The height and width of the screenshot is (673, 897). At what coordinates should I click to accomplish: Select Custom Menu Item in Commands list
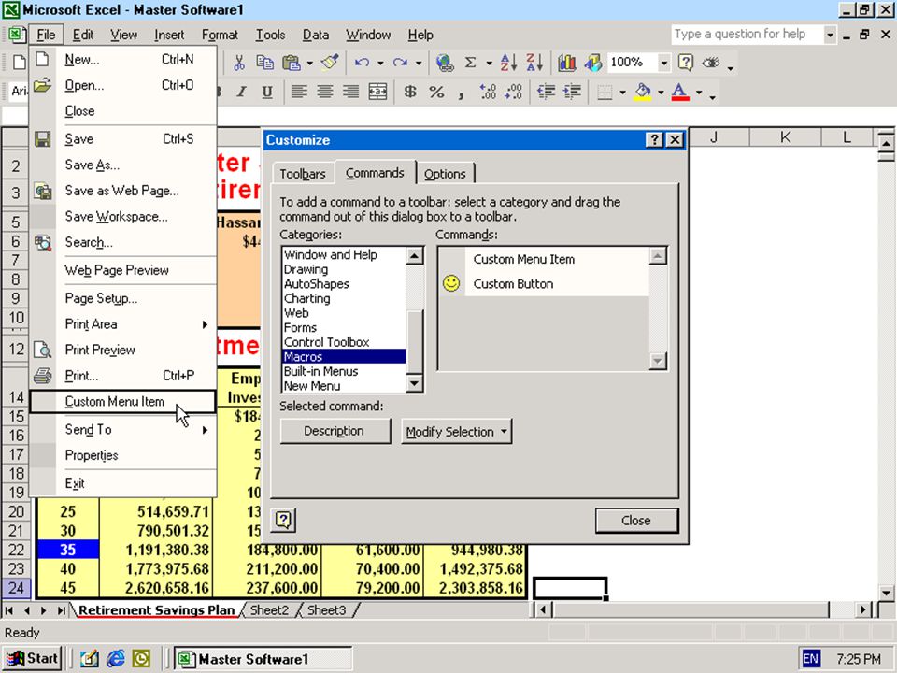pyautogui.click(x=544, y=259)
